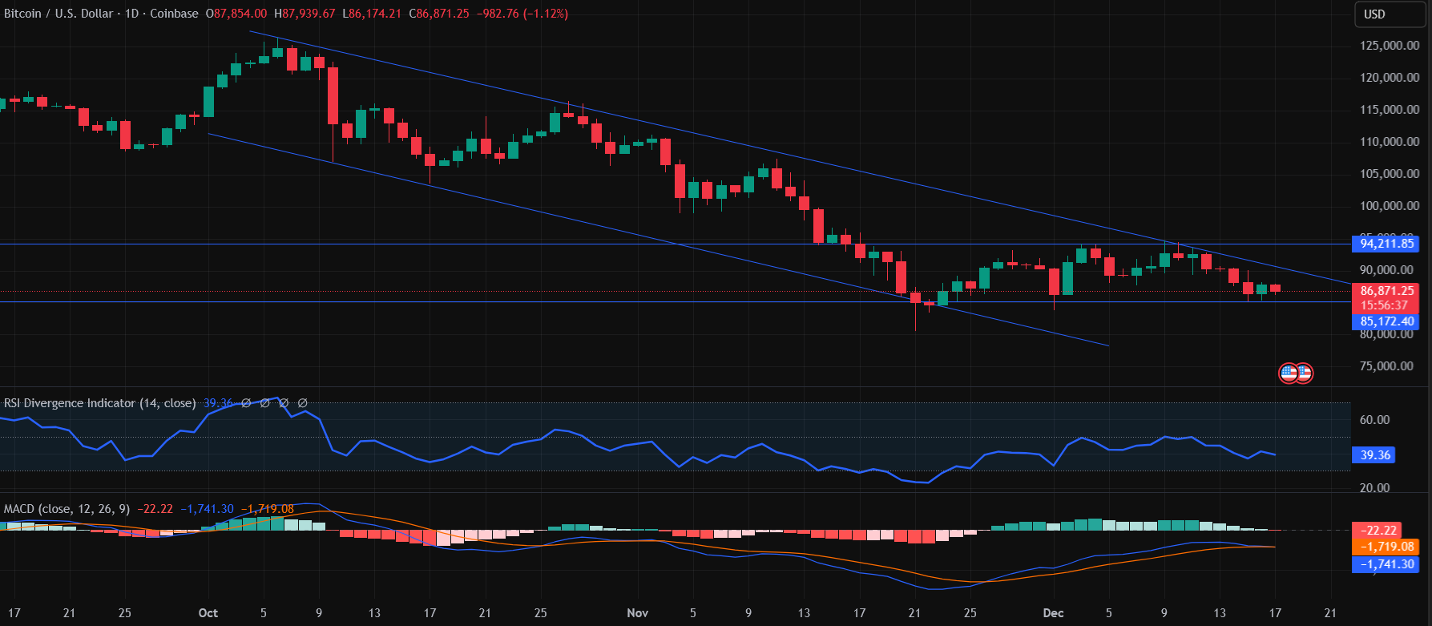Click the RSI Divergence Indicator legend title
This screenshot has height=626, width=1432.
99,403
